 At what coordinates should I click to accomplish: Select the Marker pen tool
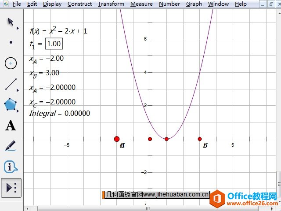pos(10,145)
